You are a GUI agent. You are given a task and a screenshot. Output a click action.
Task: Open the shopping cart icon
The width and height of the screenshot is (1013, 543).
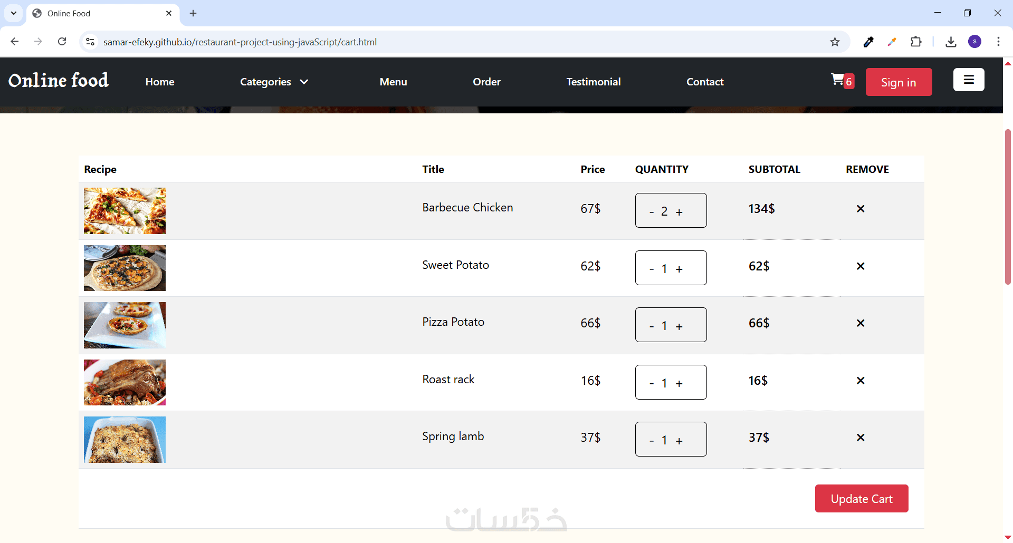click(837, 80)
